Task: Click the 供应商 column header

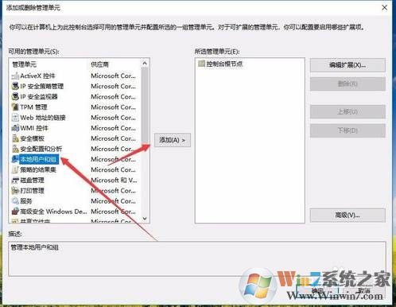Action: pyautogui.click(x=99, y=64)
